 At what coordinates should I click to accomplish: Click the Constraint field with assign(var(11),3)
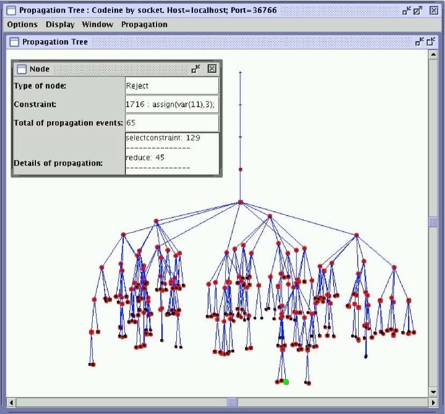(172, 105)
